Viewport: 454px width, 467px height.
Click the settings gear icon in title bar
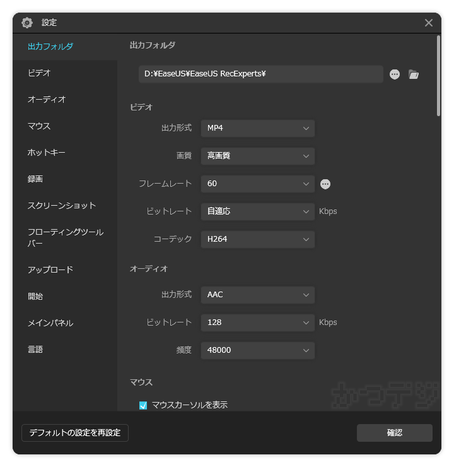pos(27,23)
